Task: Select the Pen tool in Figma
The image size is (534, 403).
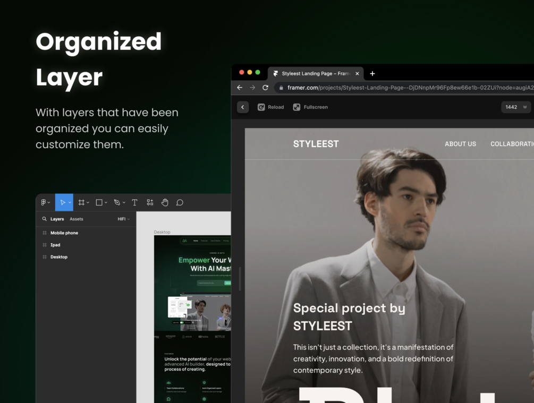Action: coord(117,202)
